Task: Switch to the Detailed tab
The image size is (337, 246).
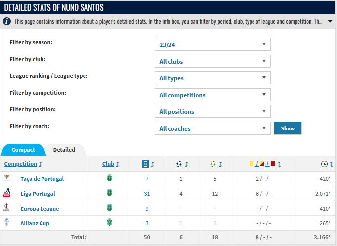Action: click(64, 150)
